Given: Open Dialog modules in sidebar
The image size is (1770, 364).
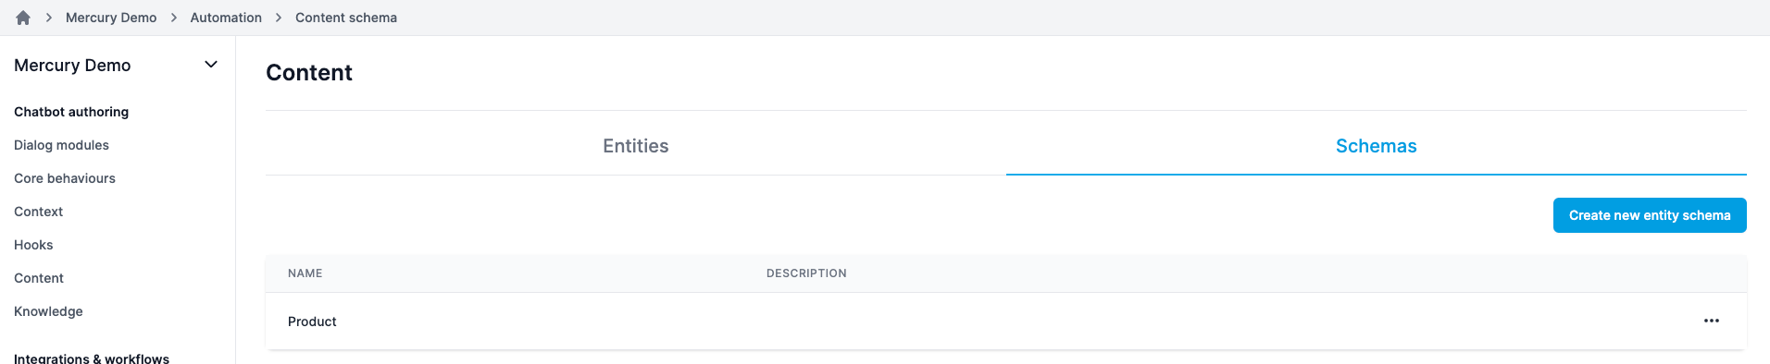Looking at the screenshot, I should coord(61,145).
